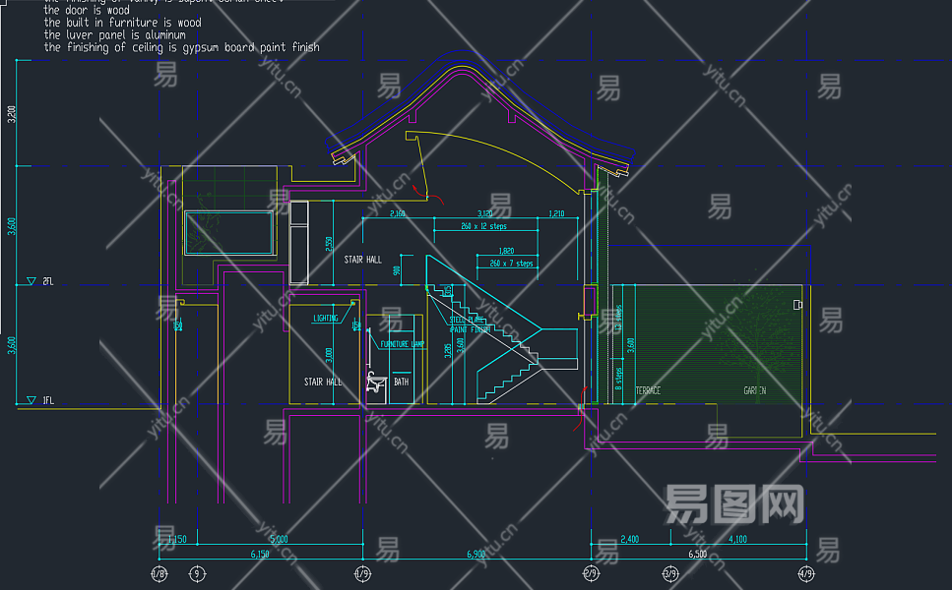Click the 2,400 bottom dimension

630,539
